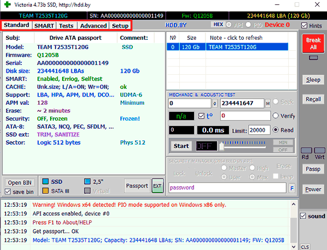Image resolution: width=327 pixels, height=250 pixels.
Task: Click the Device 0 label
Action: [x=277, y=25]
